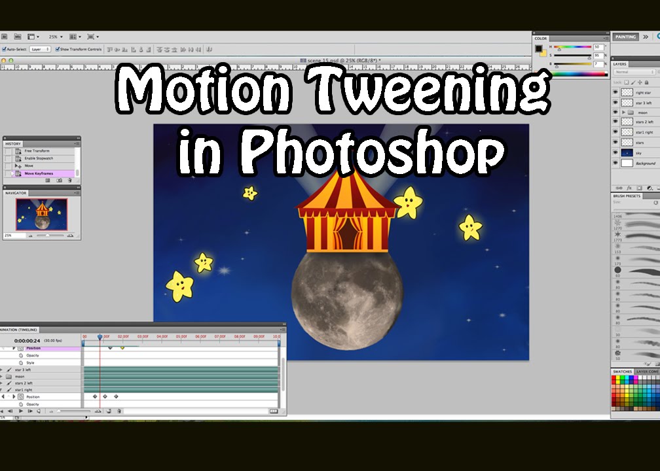Expand the moon group in Layers panel
This screenshot has height=471, width=660.
[x=623, y=113]
